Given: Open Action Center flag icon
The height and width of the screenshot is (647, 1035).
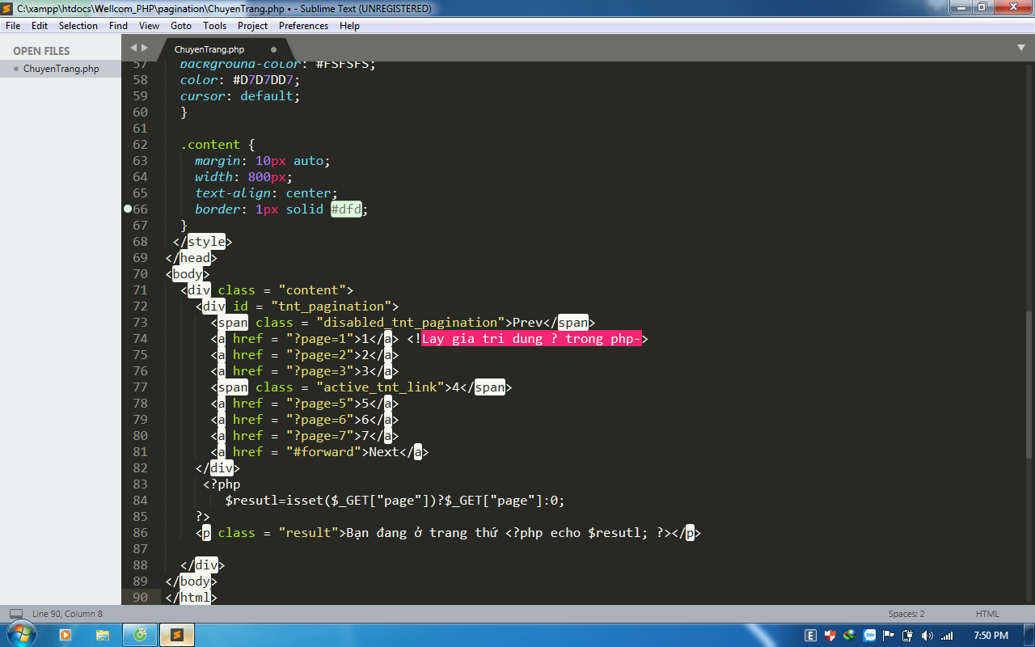Looking at the screenshot, I should pos(889,636).
